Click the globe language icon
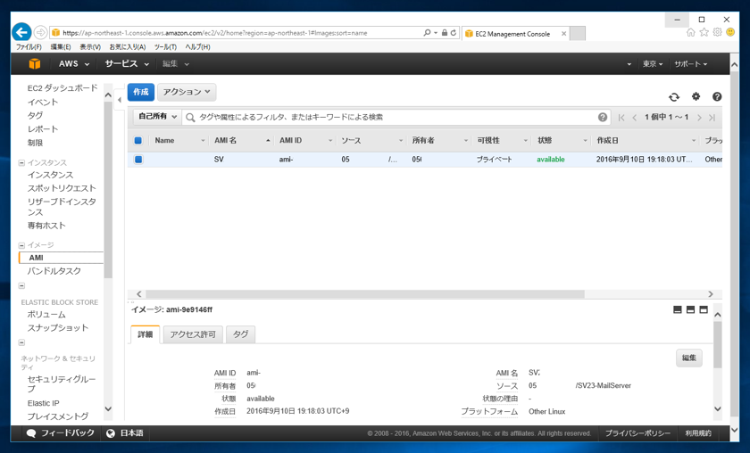This screenshot has height=453, width=750. pyautogui.click(x=111, y=433)
